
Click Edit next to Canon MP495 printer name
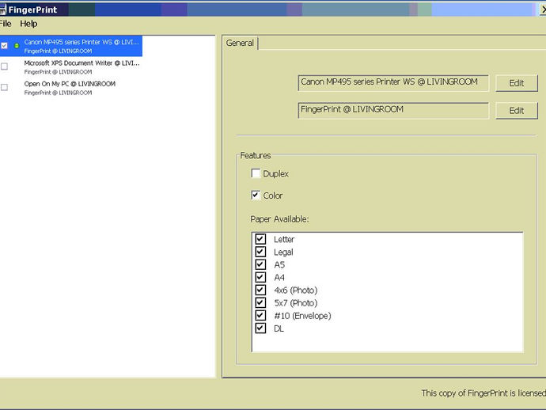coord(517,83)
